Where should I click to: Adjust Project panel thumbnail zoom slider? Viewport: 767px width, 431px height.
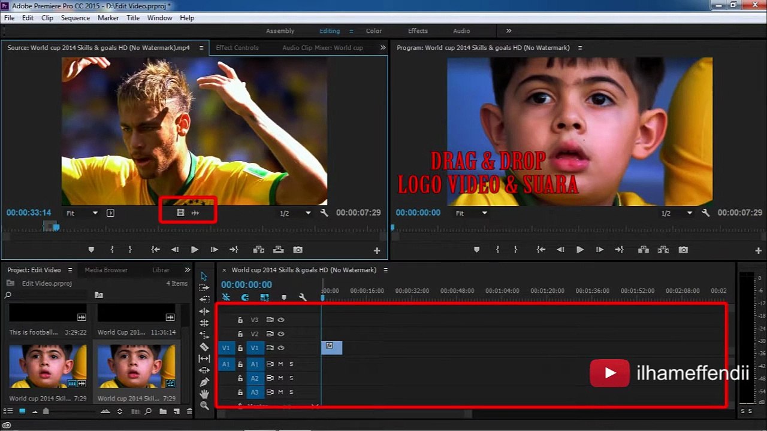tap(46, 412)
